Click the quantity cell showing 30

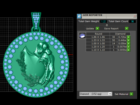(x=113, y=37)
